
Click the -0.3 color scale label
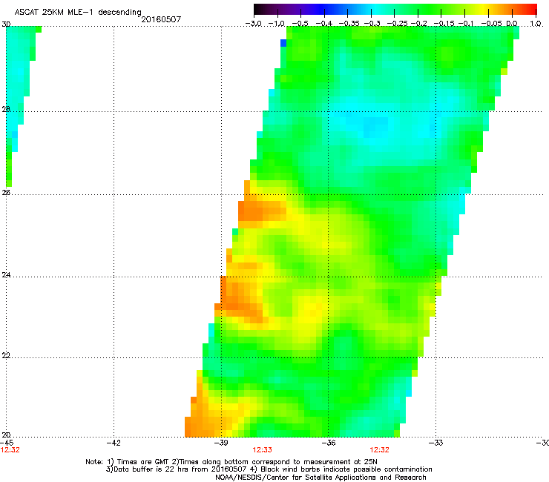[x=372, y=24]
